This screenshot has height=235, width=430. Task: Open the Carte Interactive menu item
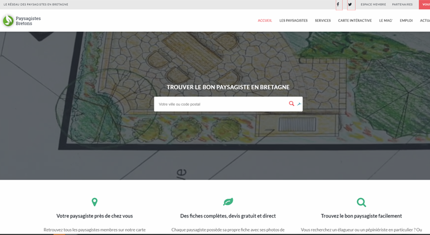(x=355, y=21)
